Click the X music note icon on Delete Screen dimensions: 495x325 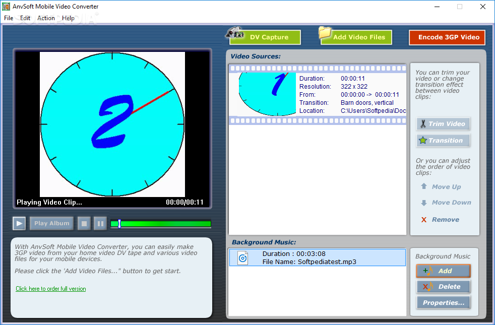click(428, 287)
